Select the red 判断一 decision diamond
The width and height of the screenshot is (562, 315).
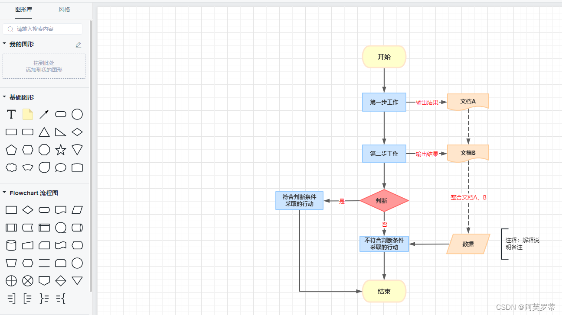[x=384, y=201]
